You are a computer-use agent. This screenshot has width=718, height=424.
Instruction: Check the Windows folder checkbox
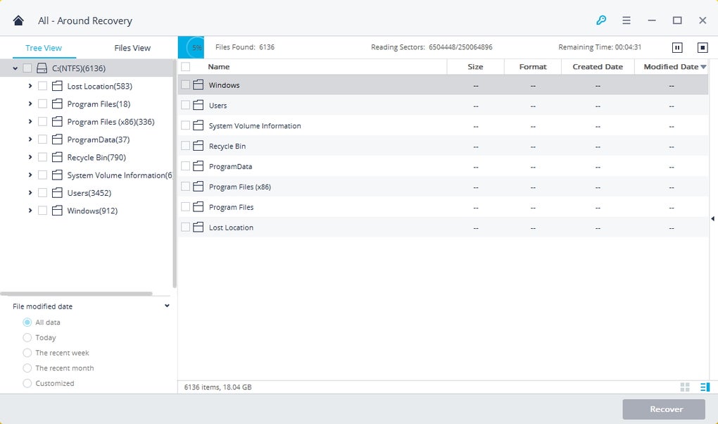(184, 84)
